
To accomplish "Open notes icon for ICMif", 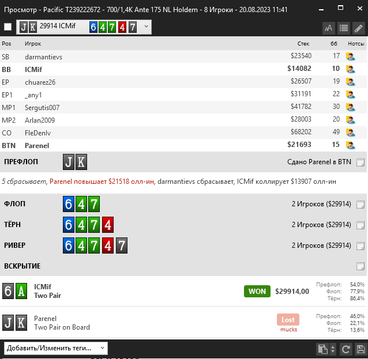I will pos(350,69).
